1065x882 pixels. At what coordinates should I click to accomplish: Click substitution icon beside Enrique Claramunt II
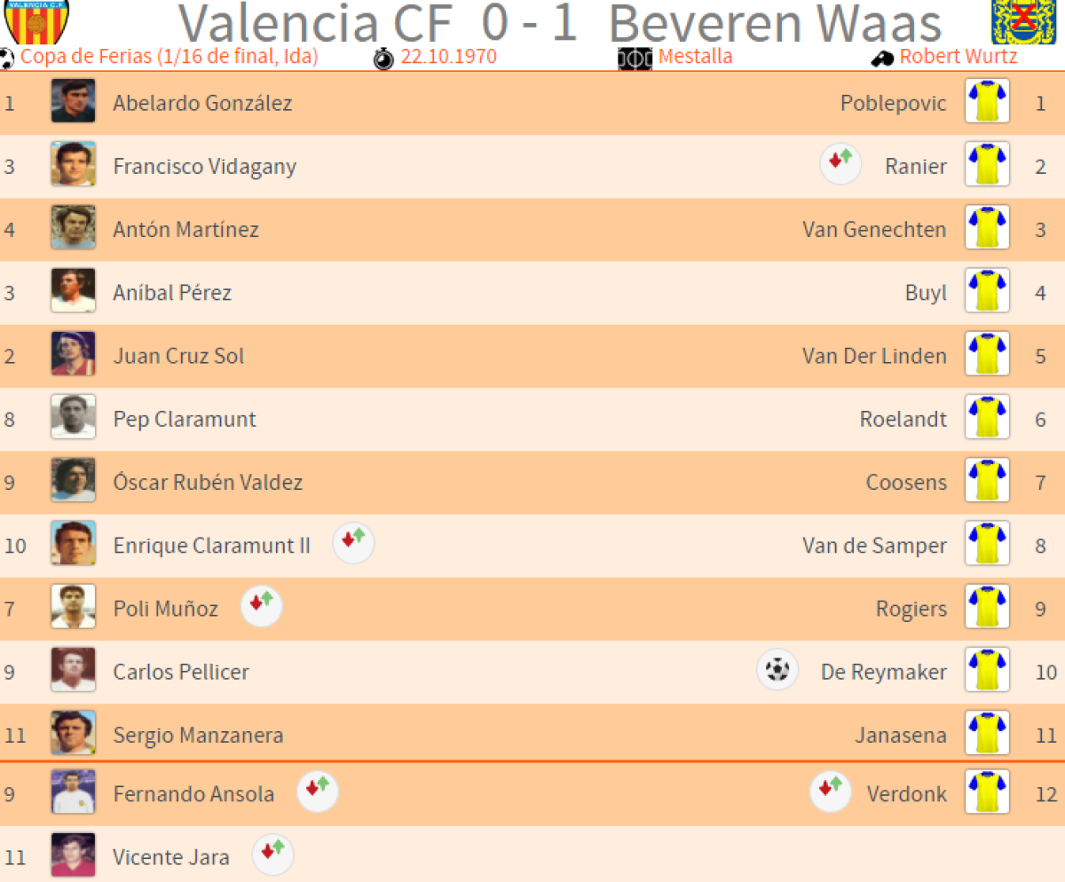coord(353,543)
